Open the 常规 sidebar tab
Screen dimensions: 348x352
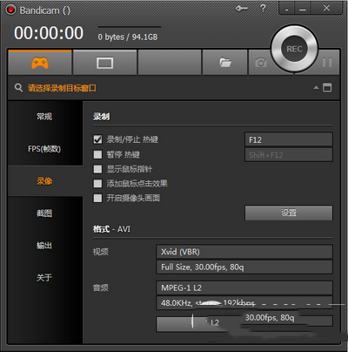pos(44,117)
